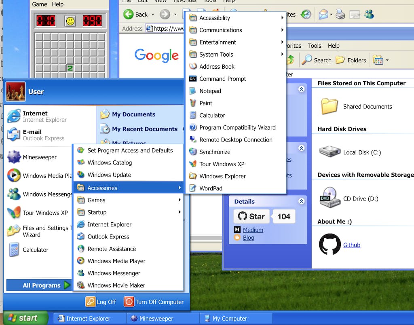Launch Windows Movie Maker
This screenshot has width=414, height=325.
[116, 285]
